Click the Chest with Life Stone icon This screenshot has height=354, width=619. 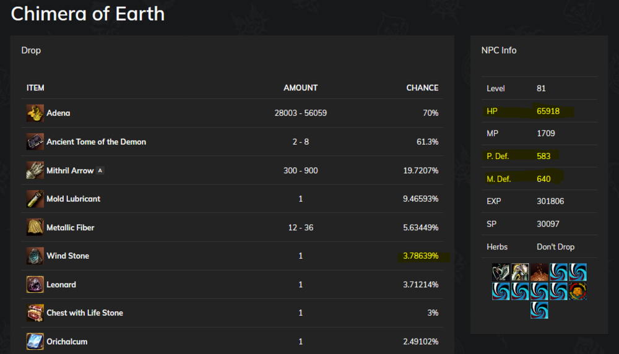pos(35,313)
